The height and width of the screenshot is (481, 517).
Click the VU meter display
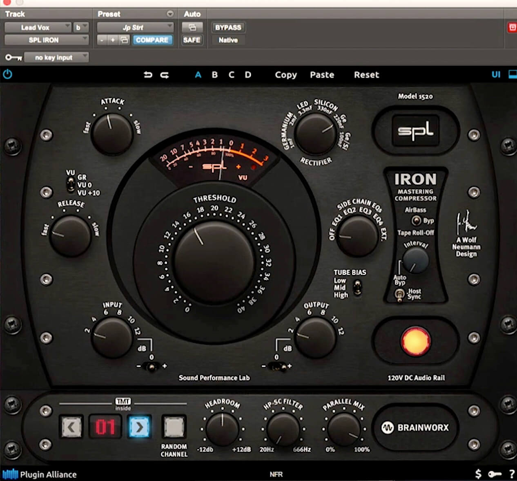214,159
